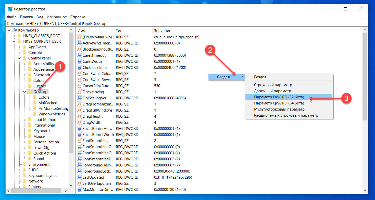375x200 pixels.
Task: Select the Sound key in the tree
Action: 39,159
